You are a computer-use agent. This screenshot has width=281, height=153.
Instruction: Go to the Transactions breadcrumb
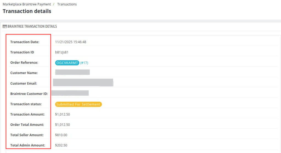[x=67, y=4]
